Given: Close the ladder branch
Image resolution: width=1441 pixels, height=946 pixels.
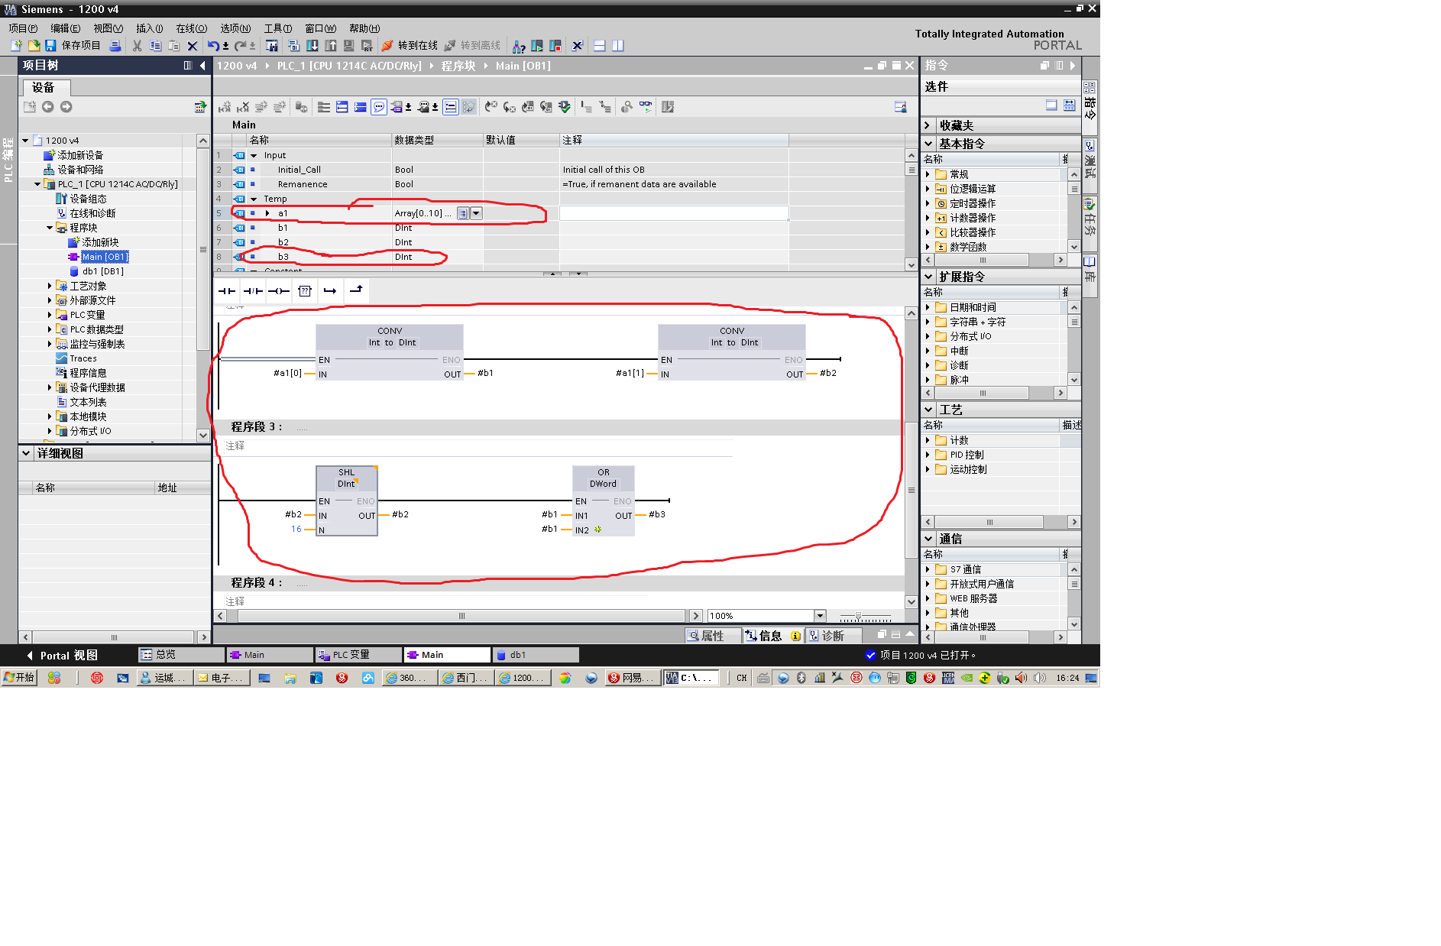Looking at the screenshot, I should pyautogui.click(x=356, y=290).
